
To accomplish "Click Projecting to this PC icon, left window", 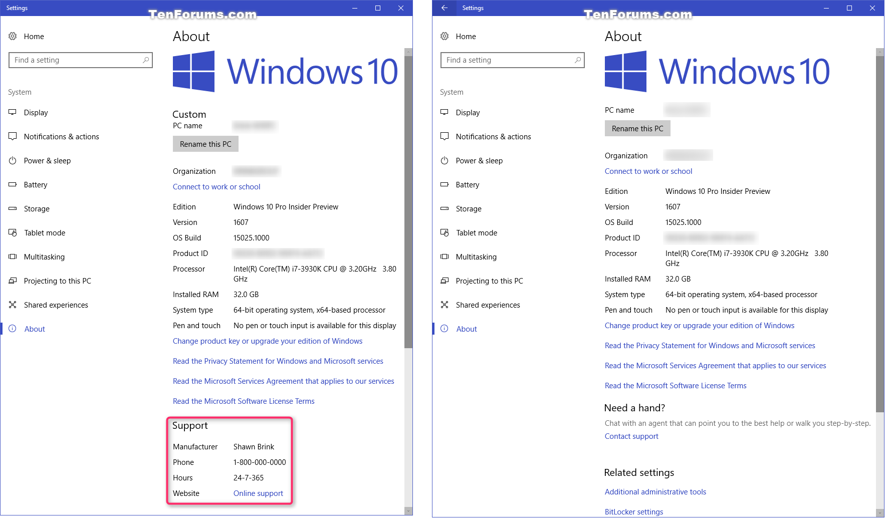I will (x=13, y=281).
